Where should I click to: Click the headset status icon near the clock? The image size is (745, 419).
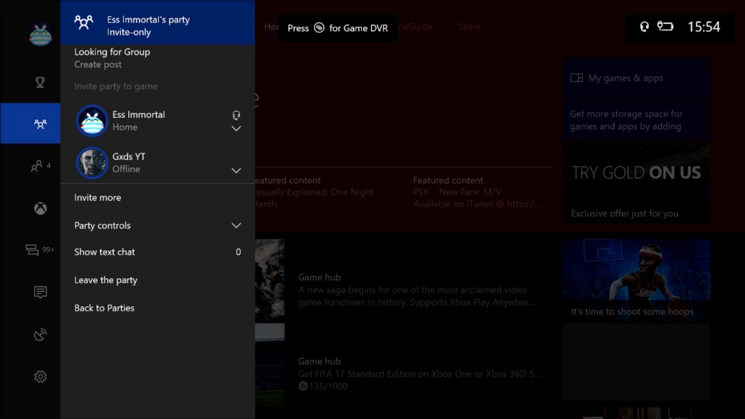click(x=644, y=27)
